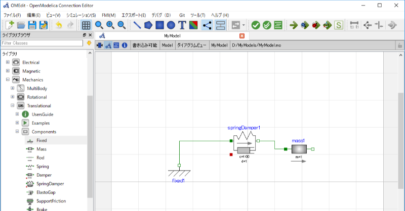Check the model with green checkmark
Screen dimensions: 405x211
pos(256,25)
